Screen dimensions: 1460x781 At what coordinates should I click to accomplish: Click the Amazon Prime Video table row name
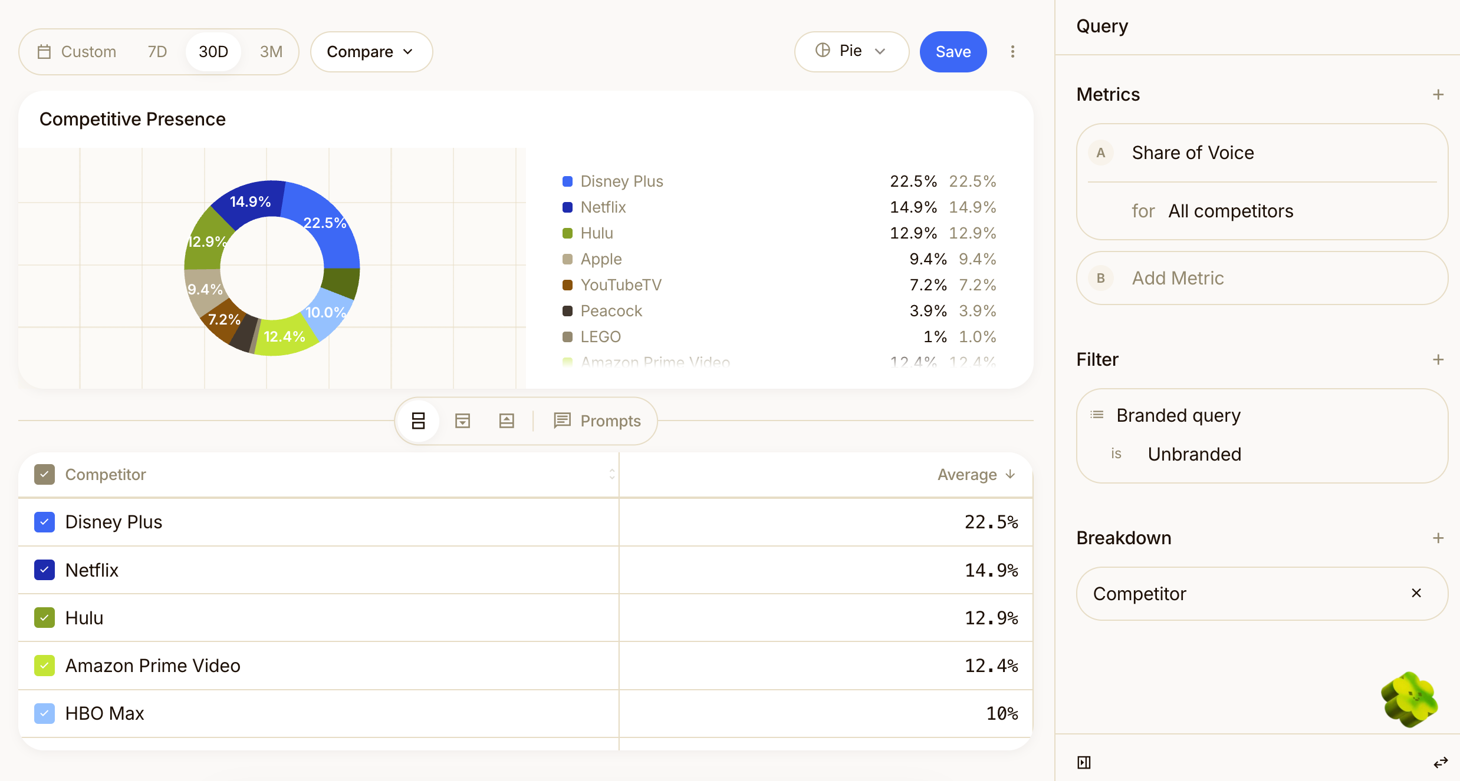point(153,666)
